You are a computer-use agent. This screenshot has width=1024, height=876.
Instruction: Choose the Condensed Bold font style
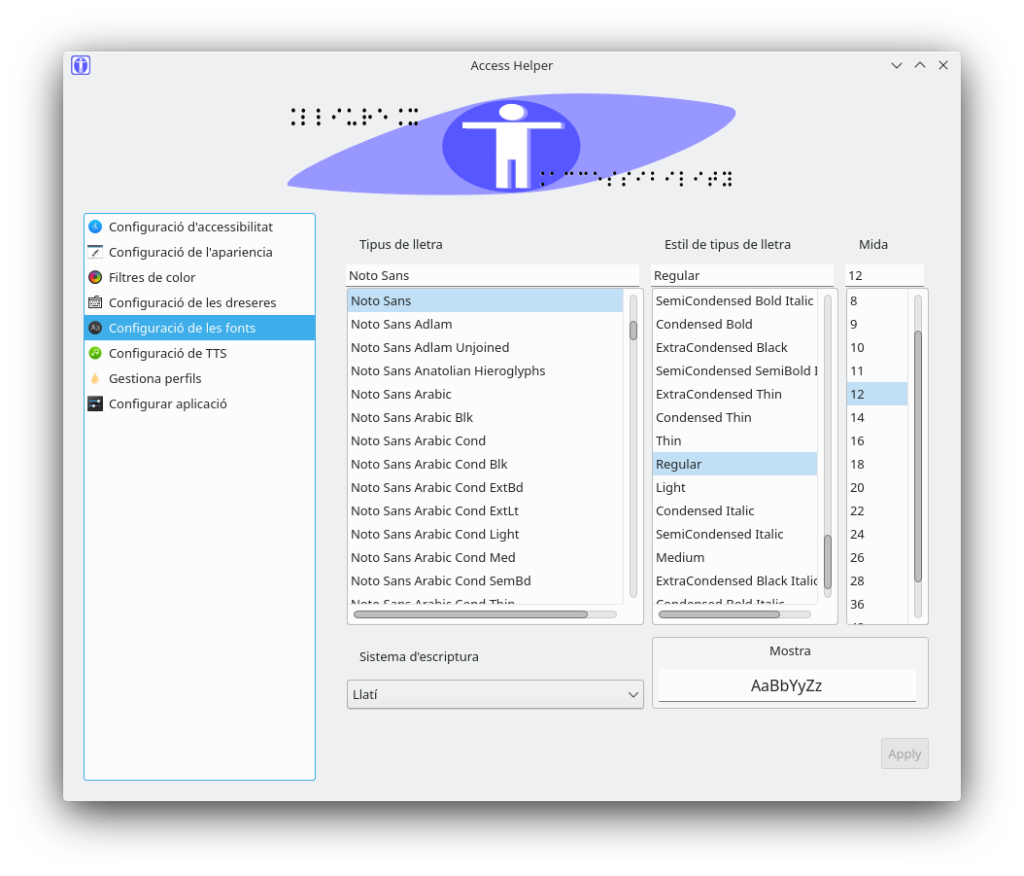(703, 324)
